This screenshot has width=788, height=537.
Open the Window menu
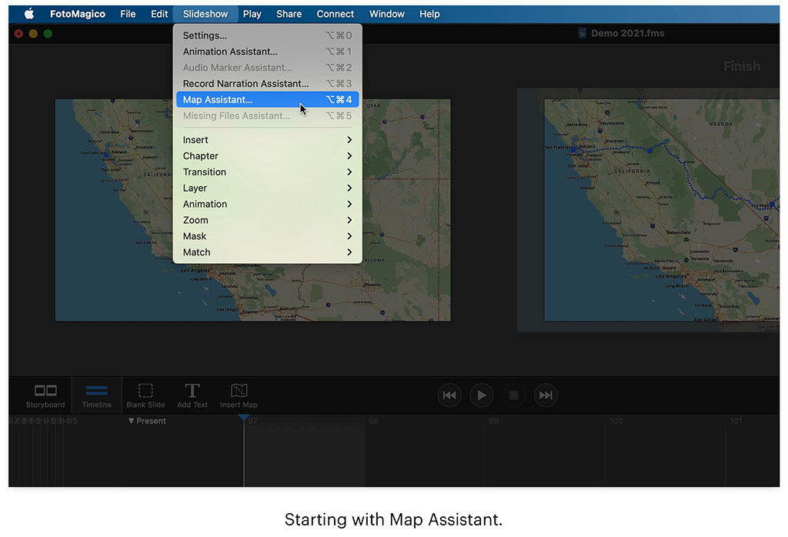pyautogui.click(x=387, y=14)
